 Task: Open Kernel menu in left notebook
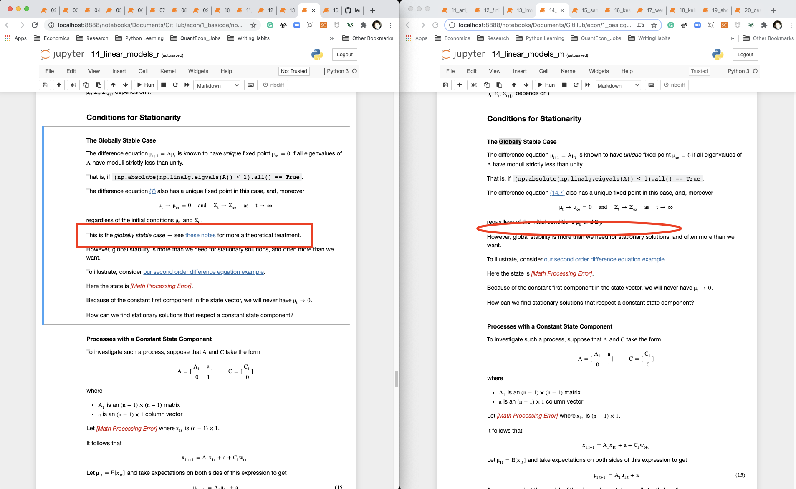click(x=168, y=71)
